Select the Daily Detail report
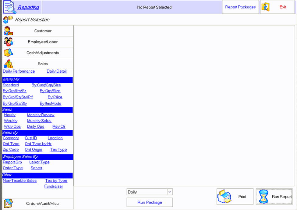 click(x=57, y=71)
